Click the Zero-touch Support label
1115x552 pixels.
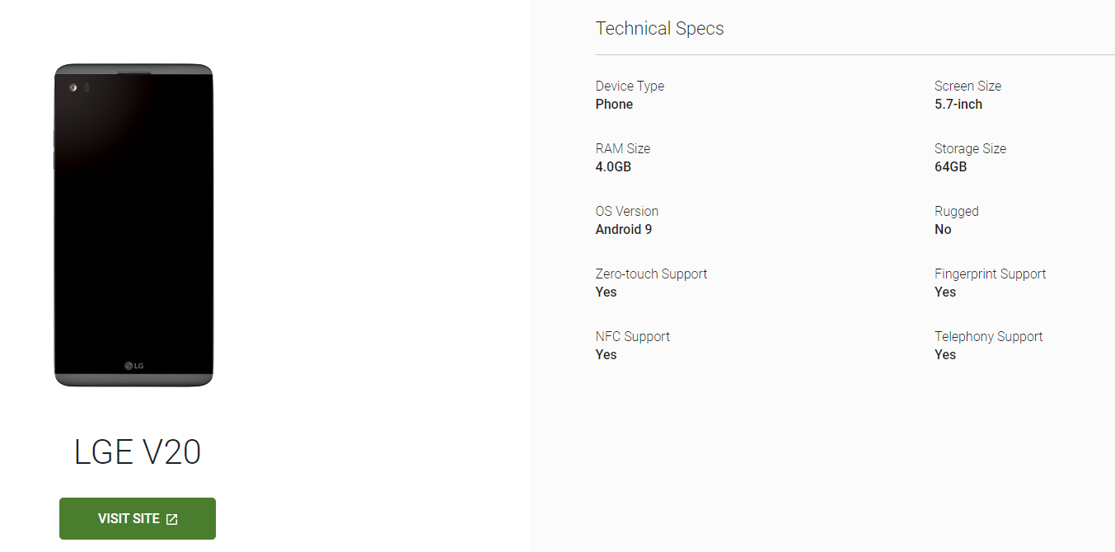(651, 274)
